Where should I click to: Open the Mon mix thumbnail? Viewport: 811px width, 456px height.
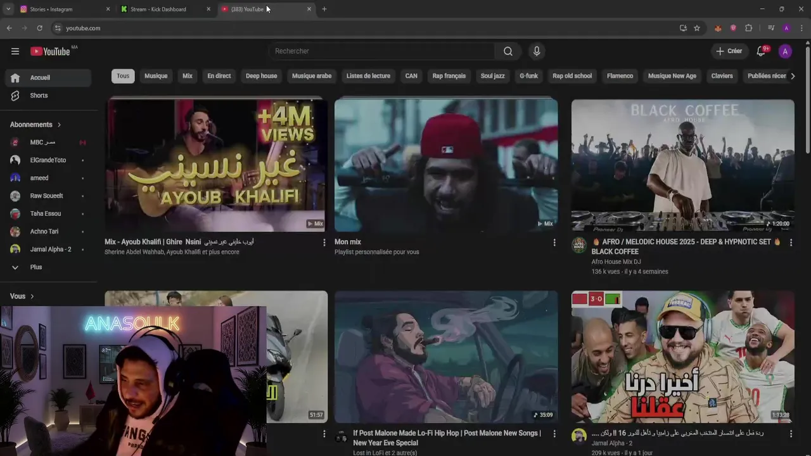(x=446, y=165)
